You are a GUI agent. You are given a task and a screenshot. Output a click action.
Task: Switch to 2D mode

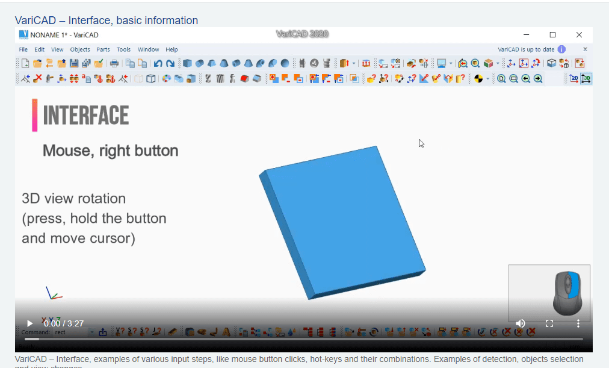(573, 79)
